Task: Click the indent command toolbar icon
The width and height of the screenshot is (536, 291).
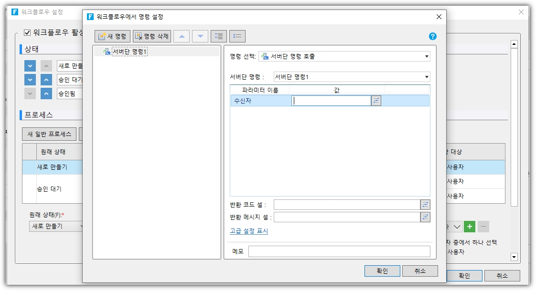Action: (x=219, y=36)
